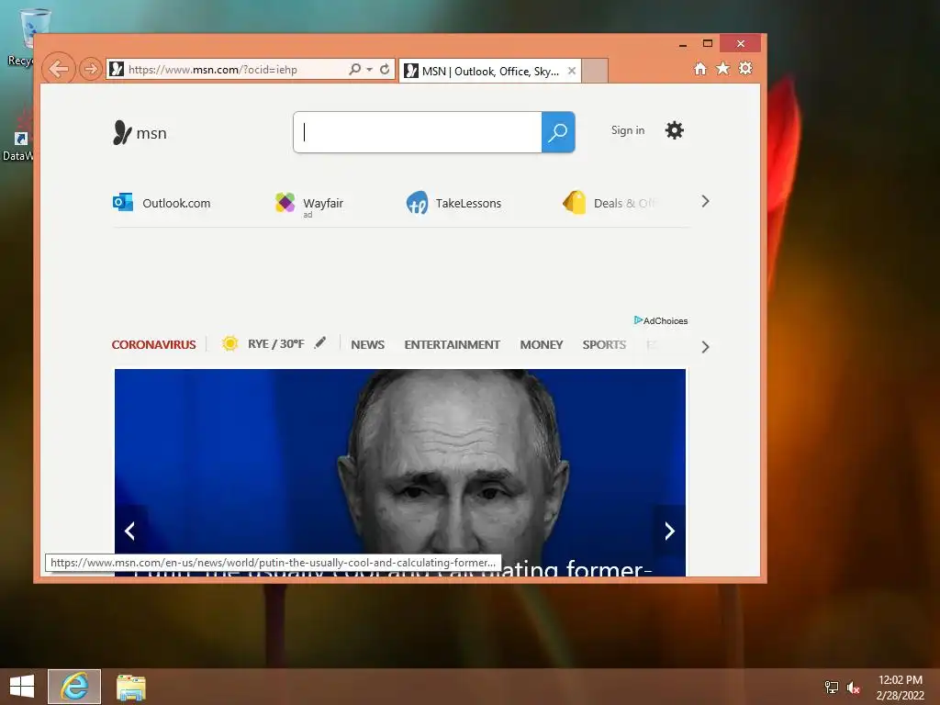Click the muted volume tray icon
Viewport: 940px width, 705px height.
[853, 688]
